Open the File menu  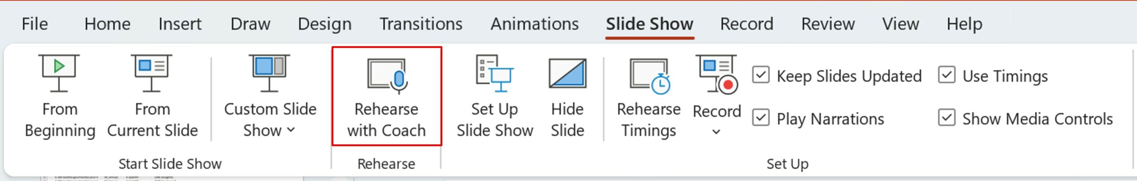[35, 24]
